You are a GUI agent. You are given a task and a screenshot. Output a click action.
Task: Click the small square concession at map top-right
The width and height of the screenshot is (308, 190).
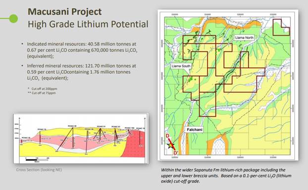tap(281, 27)
